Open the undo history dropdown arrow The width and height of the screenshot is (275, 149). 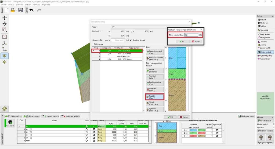coord(35,10)
